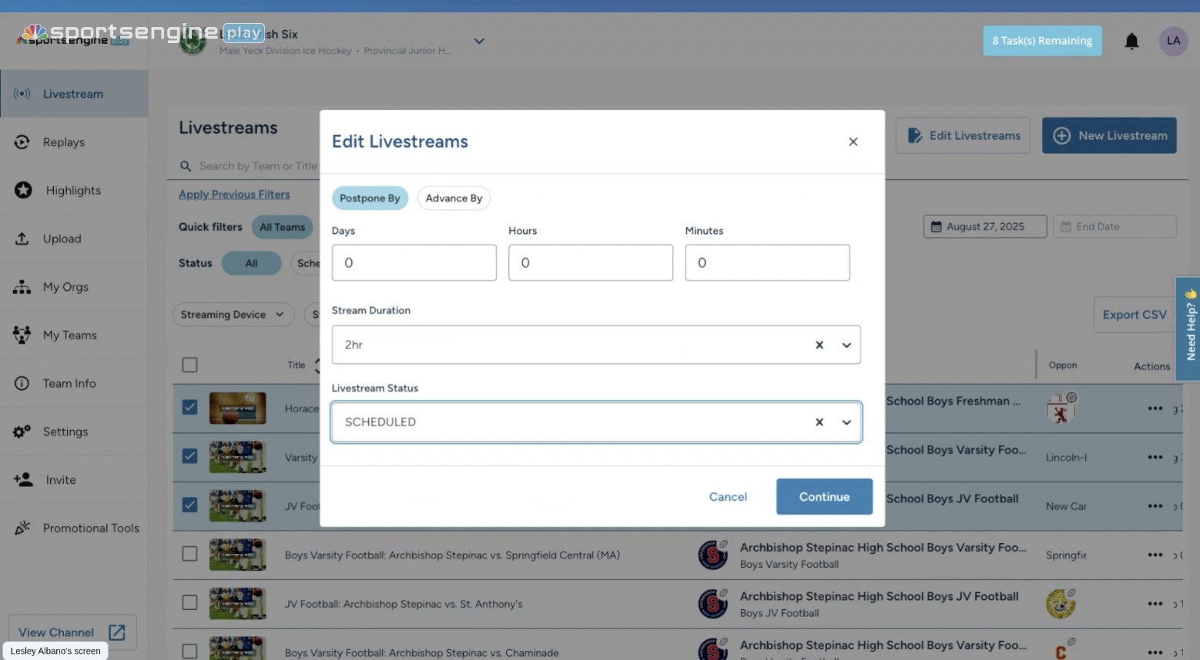This screenshot has width=1200, height=660.
Task: Close the Edit Livestreams dialog
Action: coord(853,142)
